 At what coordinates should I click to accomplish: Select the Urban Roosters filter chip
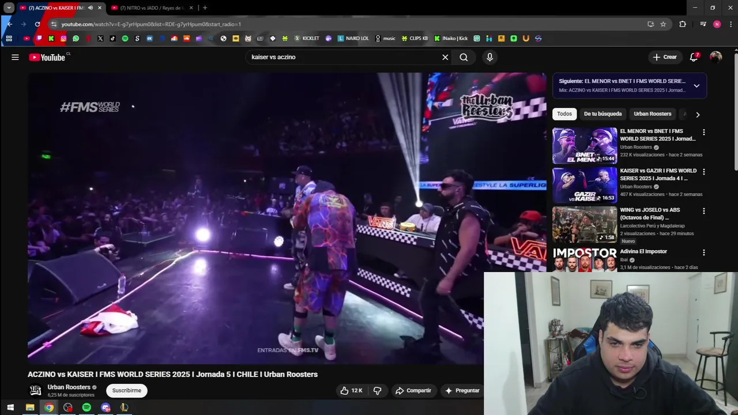click(652, 114)
